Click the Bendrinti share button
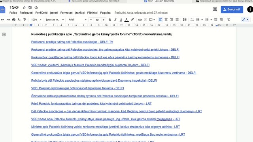This screenshot has height=142, width=253. [232, 9]
